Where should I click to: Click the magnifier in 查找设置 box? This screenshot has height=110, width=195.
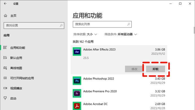[61, 26]
